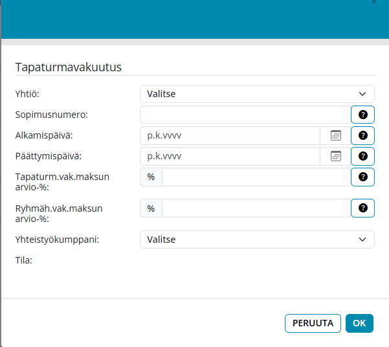Click the Tapaturmavakuutus heading
Viewport: 389px width, 347px height.
(x=69, y=67)
